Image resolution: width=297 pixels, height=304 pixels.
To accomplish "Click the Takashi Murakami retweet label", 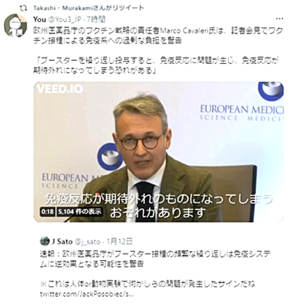I will 88,8.
